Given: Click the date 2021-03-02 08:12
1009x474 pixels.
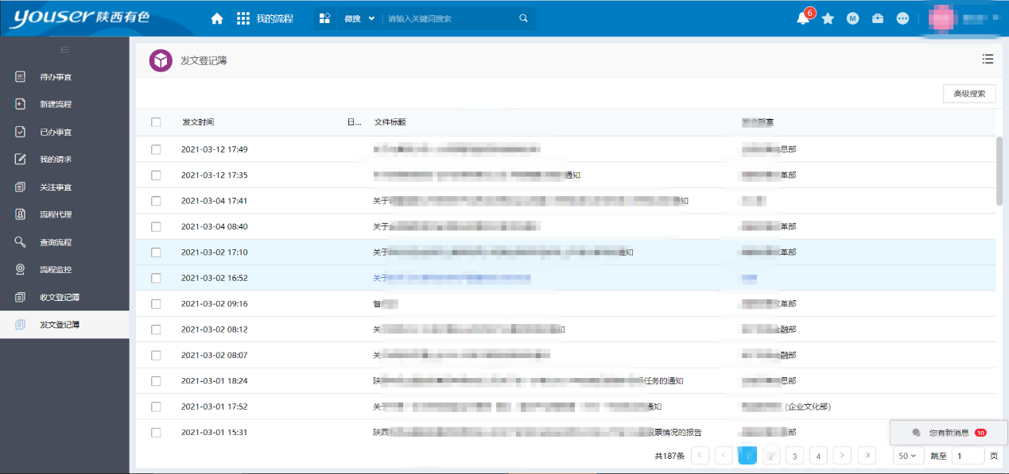Looking at the screenshot, I should (x=215, y=329).
